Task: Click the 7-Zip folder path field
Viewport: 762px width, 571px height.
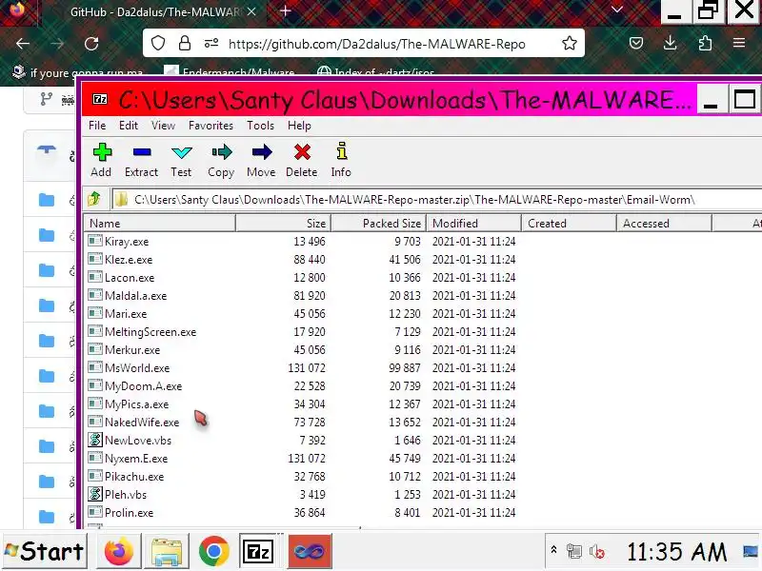Action: 436,200
